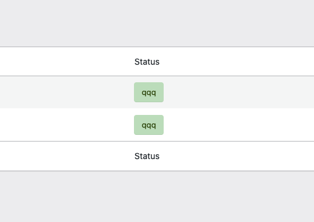Click the header row left of Status
Viewport: 314px width, 222px height.
pyautogui.click(x=67, y=62)
